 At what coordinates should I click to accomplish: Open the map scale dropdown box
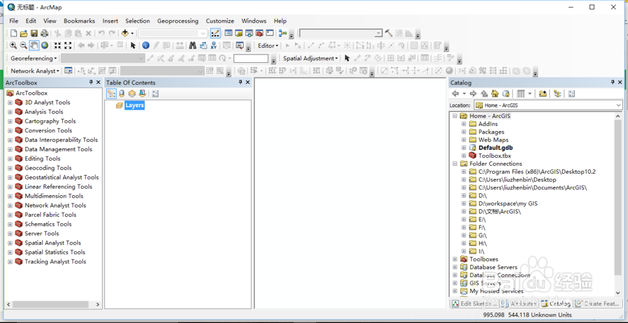coord(173,33)
